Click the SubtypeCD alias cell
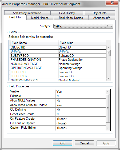120x150 pixels. 82,56
